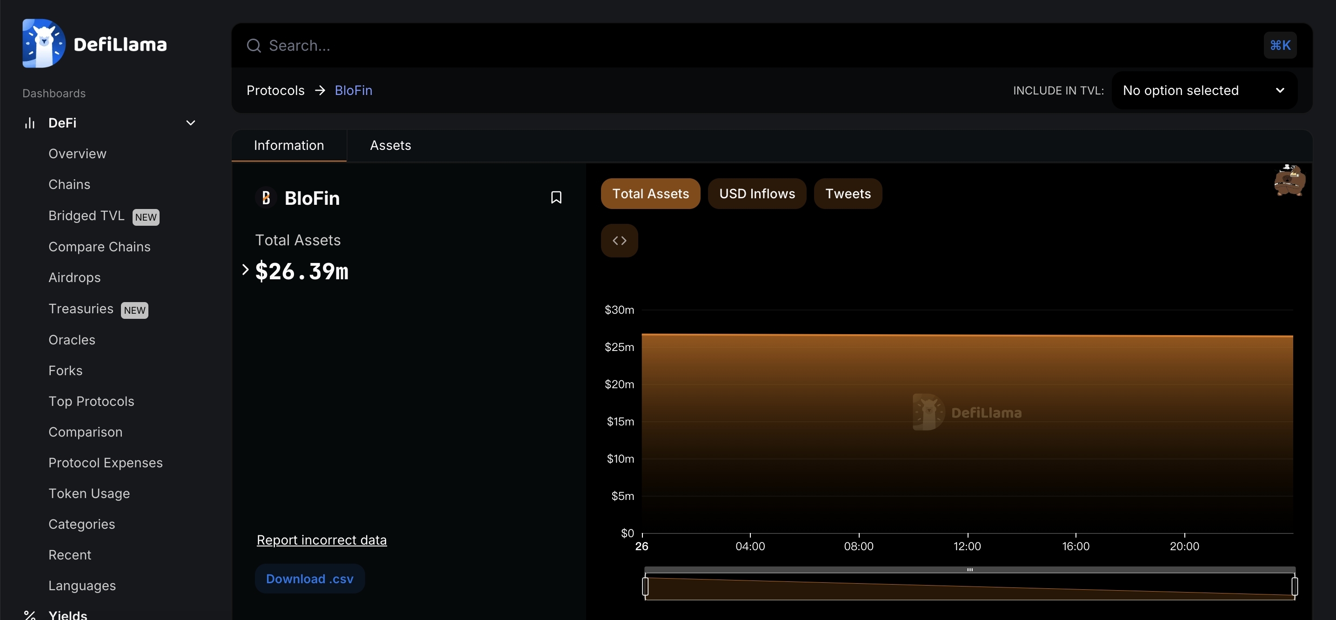Open the Overview page

[x=77, y=154]
